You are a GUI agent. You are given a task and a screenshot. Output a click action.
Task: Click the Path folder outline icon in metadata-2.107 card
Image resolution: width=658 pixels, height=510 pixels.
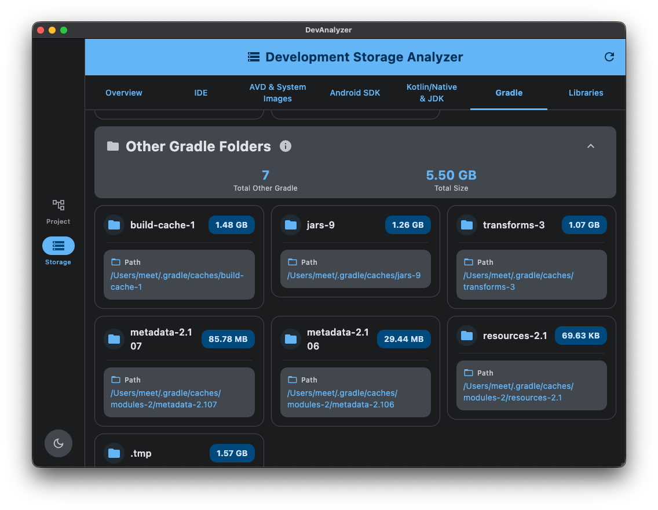pyautogui.click(x=116, y=380)
